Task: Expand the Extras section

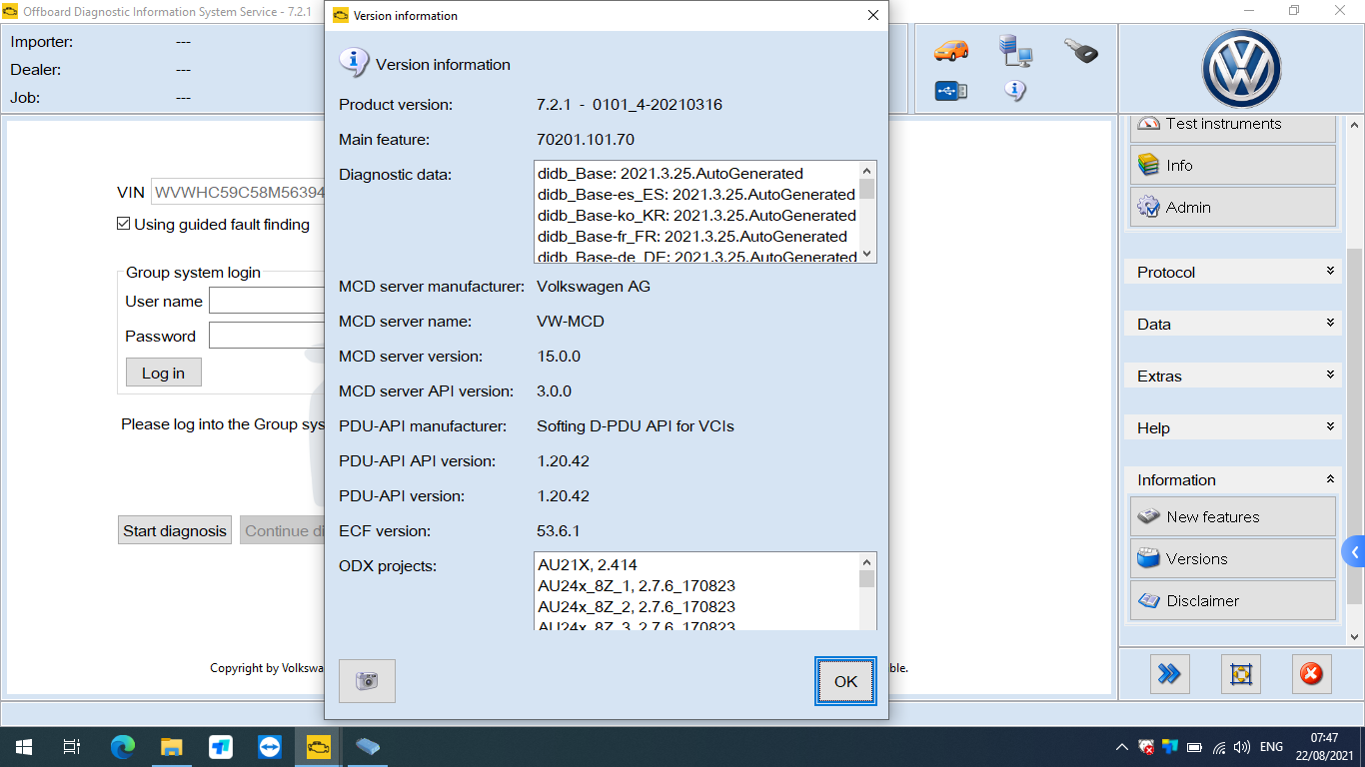Action: tap(1232, 376)
